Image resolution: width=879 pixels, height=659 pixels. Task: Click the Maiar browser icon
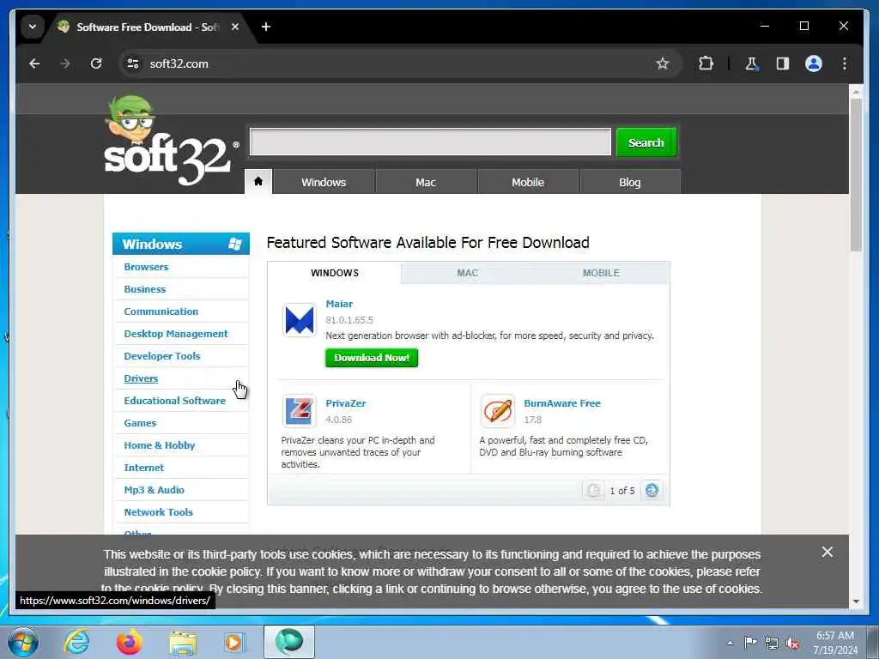point(300,320)
